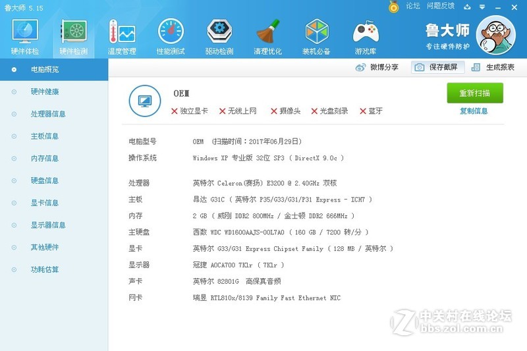Click the scan time 2017年06月29日 text
The width and height of the screenshot is (527, 351).
[257, 142]
